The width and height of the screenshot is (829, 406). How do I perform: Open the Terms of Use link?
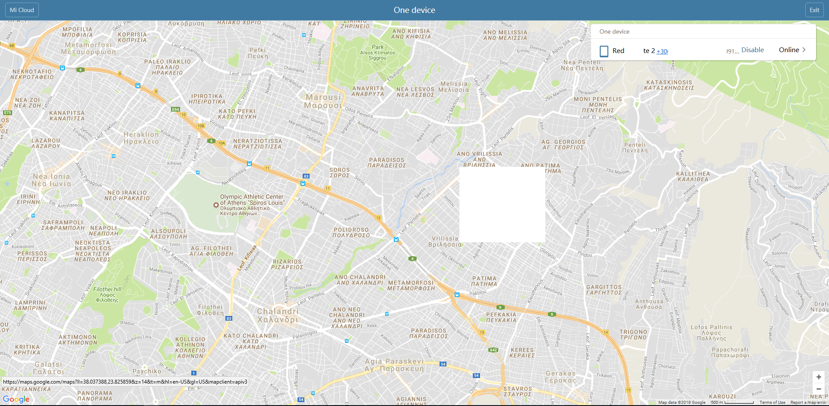(x=772, y=403)
